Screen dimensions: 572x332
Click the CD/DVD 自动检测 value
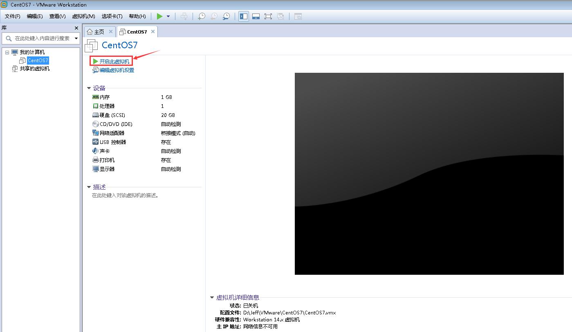pos(171,124)
